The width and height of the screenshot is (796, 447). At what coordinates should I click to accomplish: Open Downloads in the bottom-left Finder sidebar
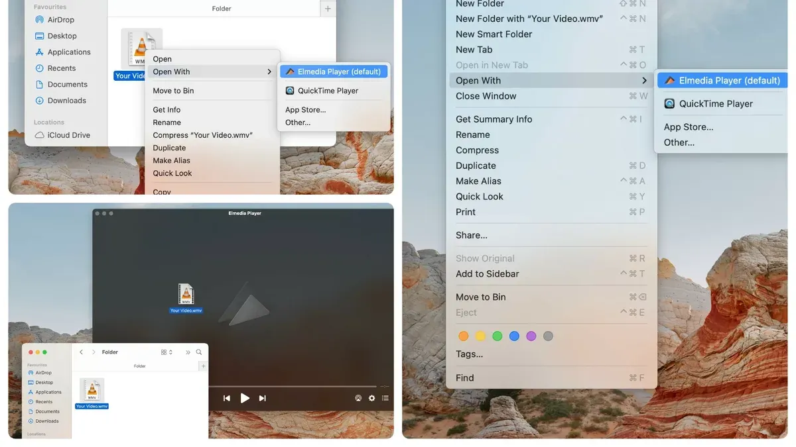[42, 421]
